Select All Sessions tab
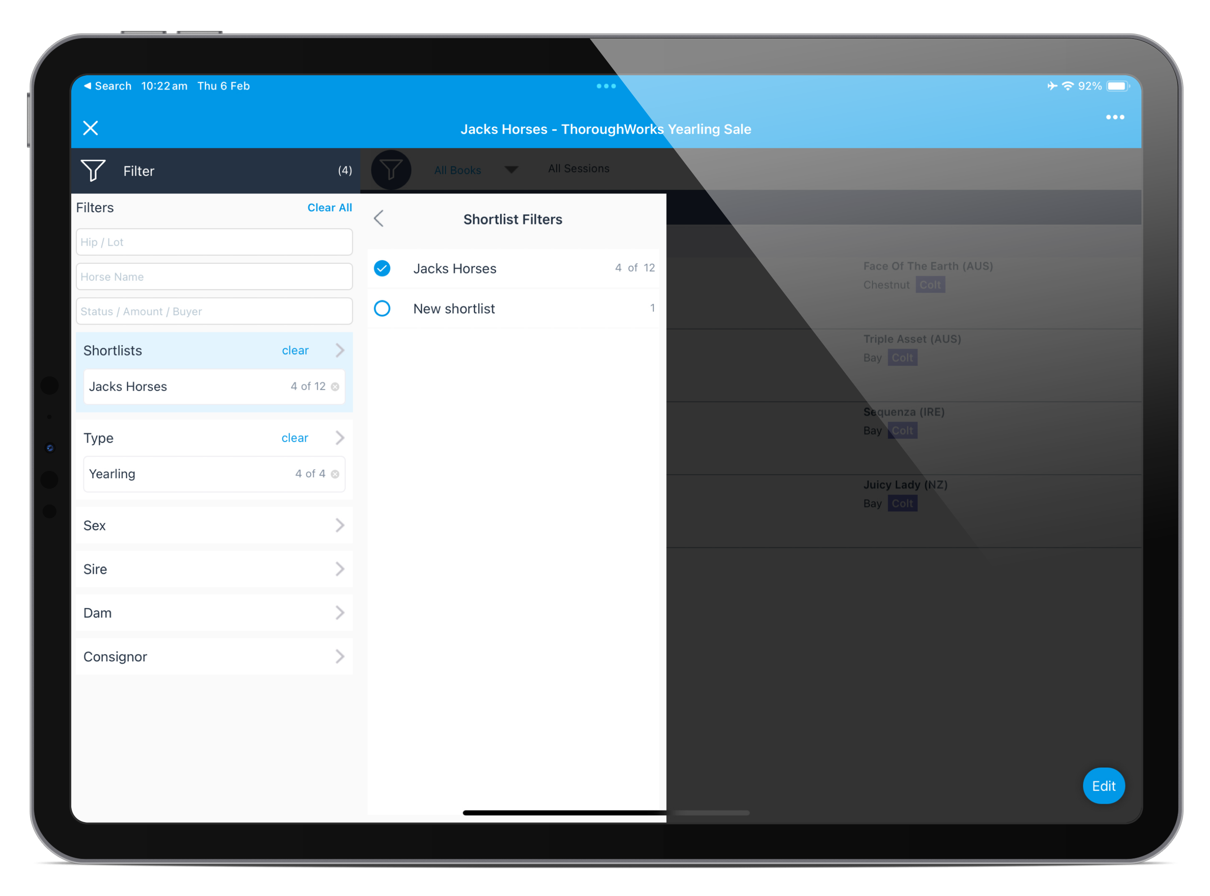Viewport: 1210px width, 896px height. (578, 168)
